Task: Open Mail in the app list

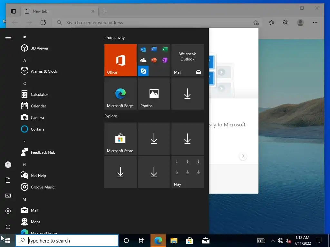Action: point(57,210)
